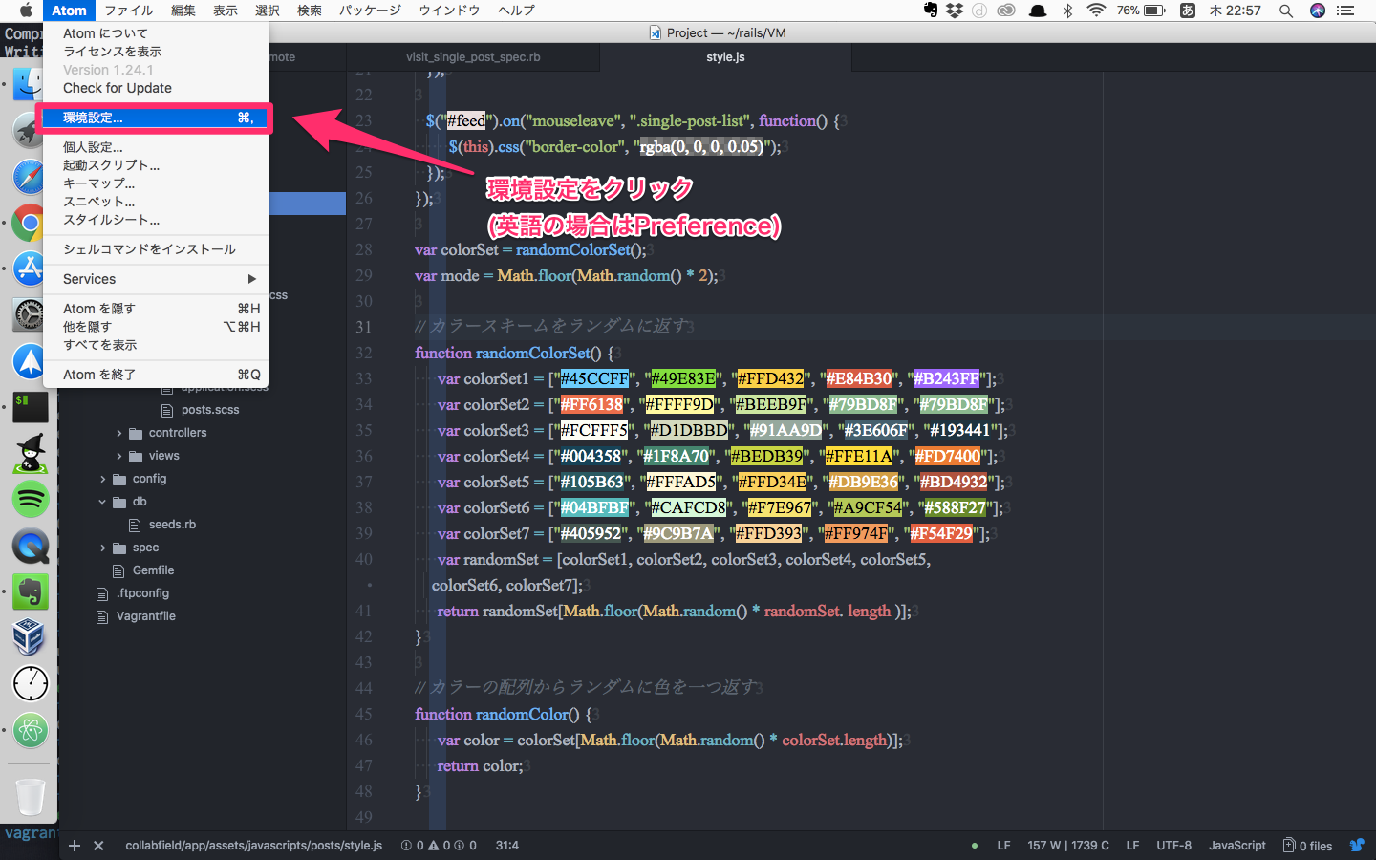Open the Trash in the Dock
1376x860 pixels.
pos(30,795)
